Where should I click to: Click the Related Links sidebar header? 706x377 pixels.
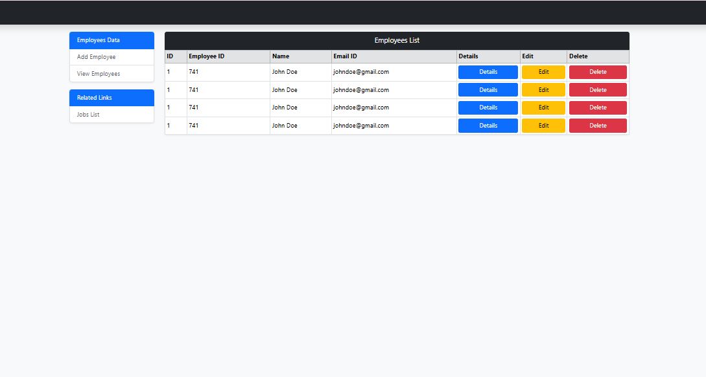(x=93, y=97)
